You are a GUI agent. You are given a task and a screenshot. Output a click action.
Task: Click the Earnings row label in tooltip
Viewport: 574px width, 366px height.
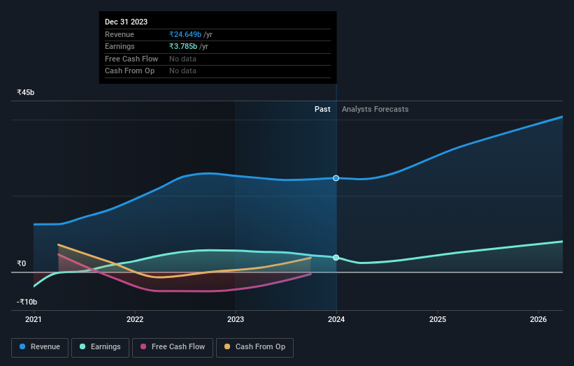(x=120, y=46)
